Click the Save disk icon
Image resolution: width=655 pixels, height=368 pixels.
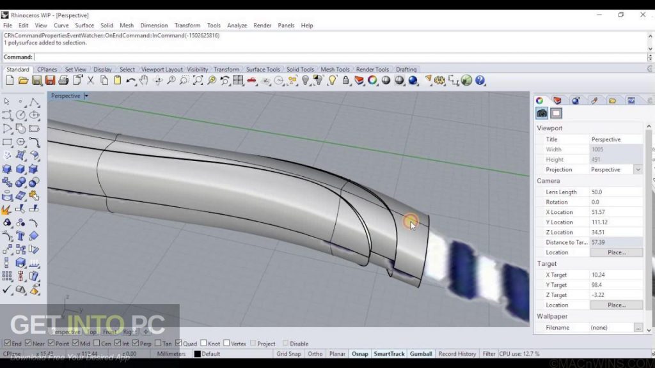[x=36, y=80]
